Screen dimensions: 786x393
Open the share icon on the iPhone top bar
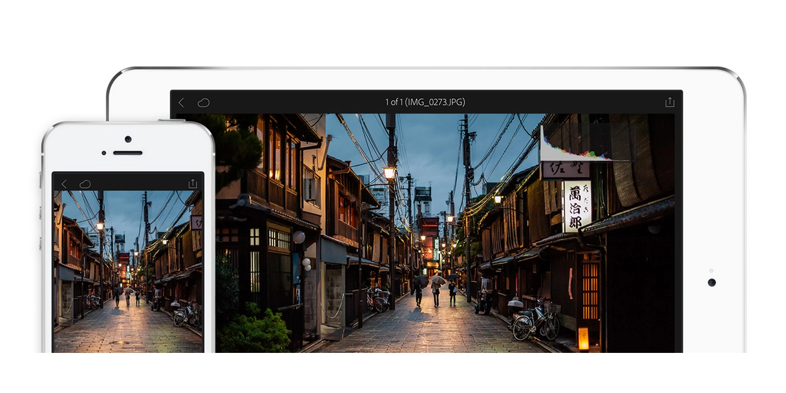coord(193,184)
